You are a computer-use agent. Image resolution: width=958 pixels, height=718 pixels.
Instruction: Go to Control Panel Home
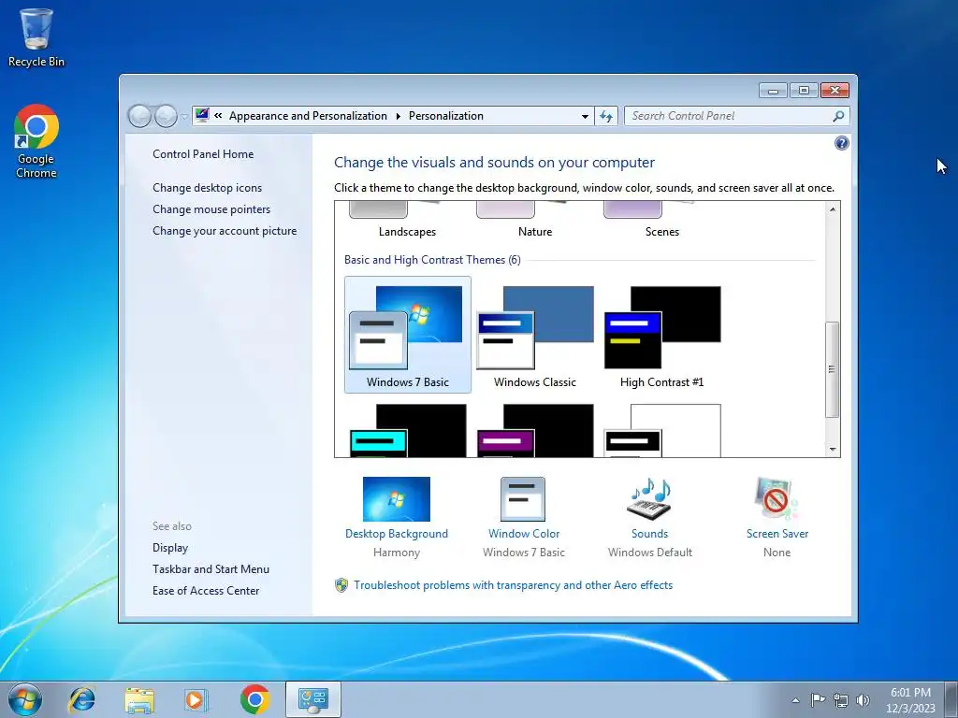point(203,154)
